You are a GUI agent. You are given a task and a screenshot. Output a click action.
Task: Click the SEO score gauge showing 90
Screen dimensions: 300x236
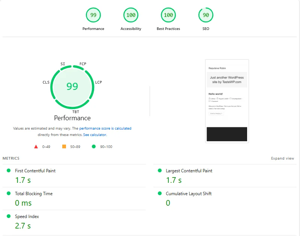click(x=206, y=15)
